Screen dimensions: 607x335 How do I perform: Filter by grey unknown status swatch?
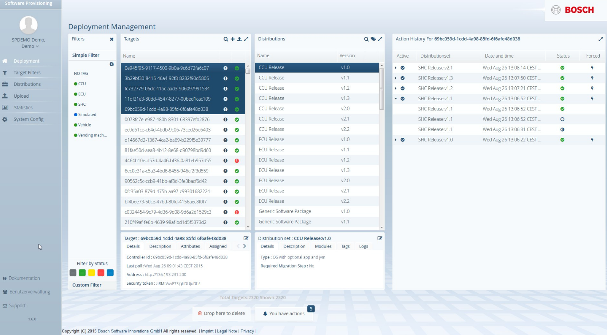[73, 273]
